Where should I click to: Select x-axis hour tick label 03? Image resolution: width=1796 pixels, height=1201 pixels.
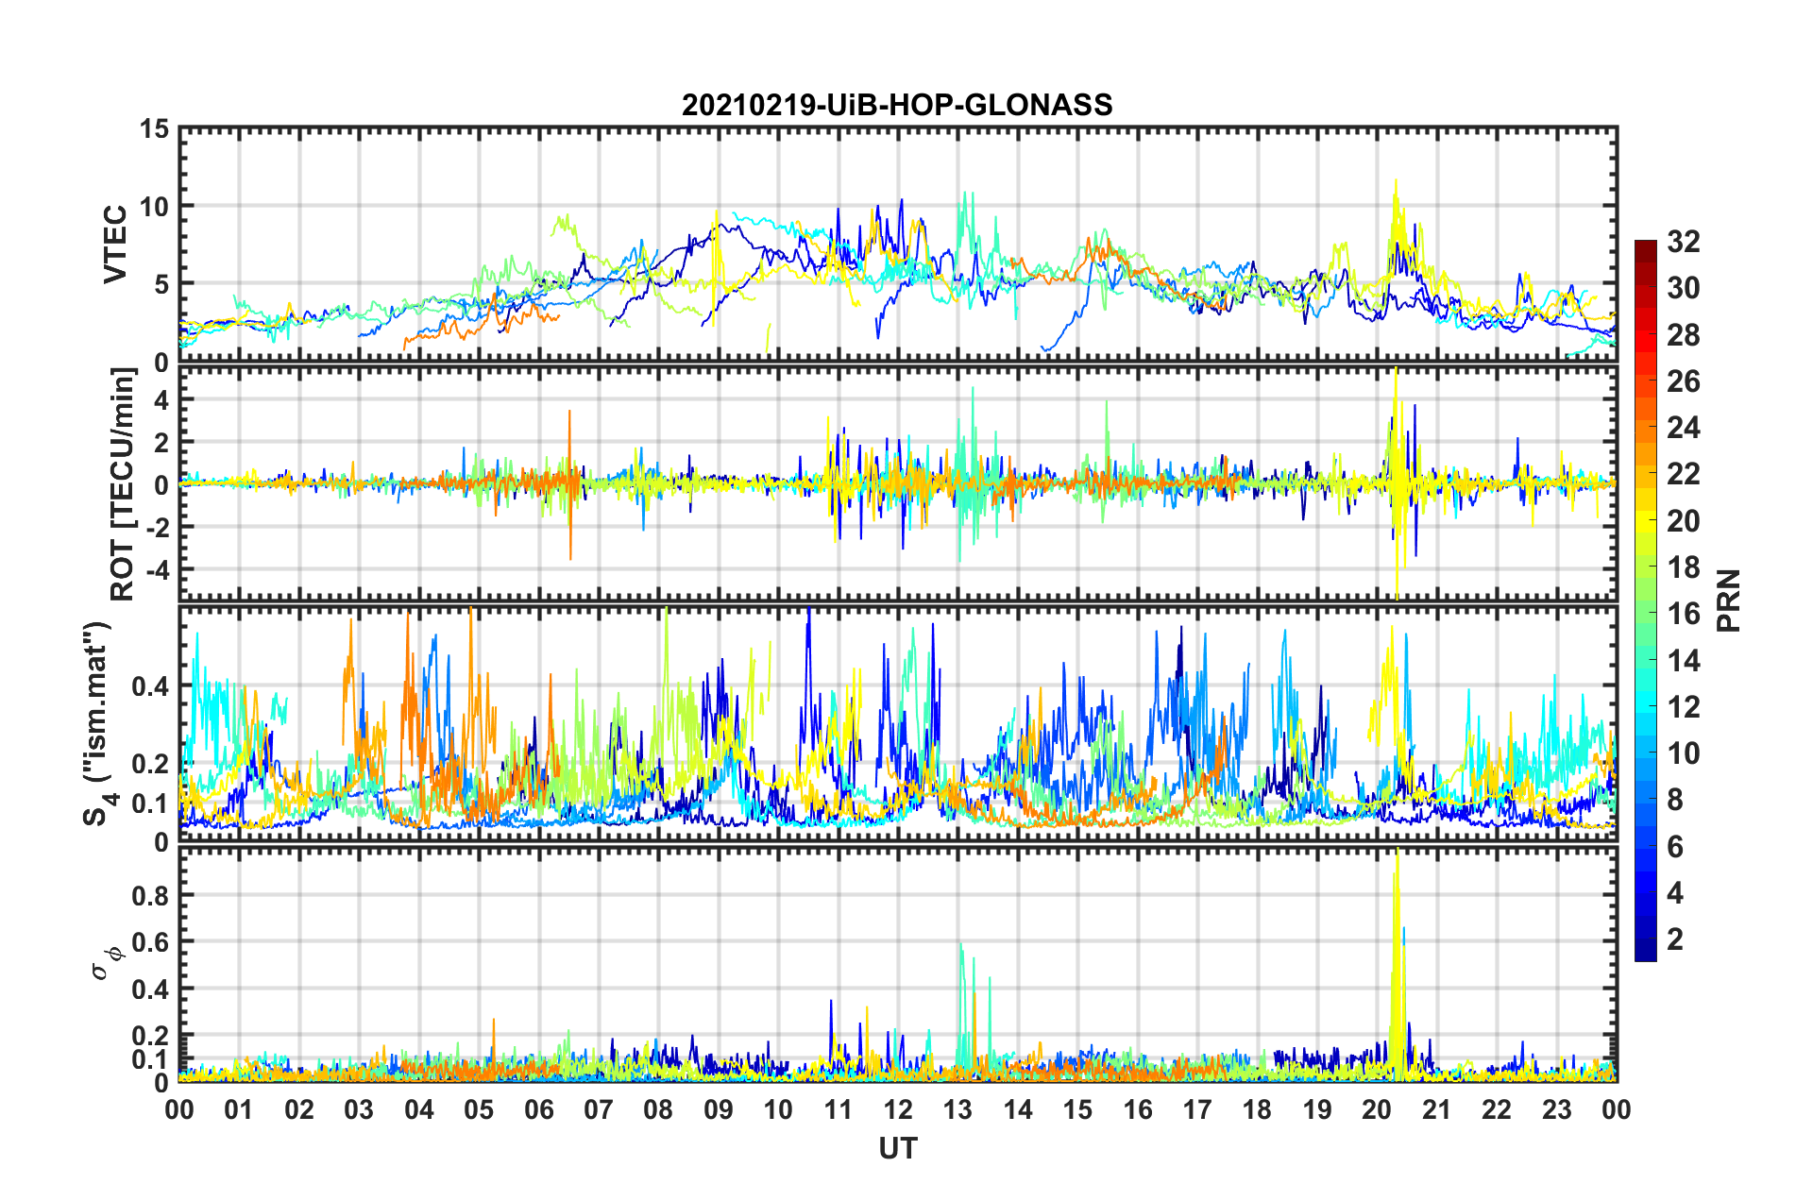coord(359,1109)
